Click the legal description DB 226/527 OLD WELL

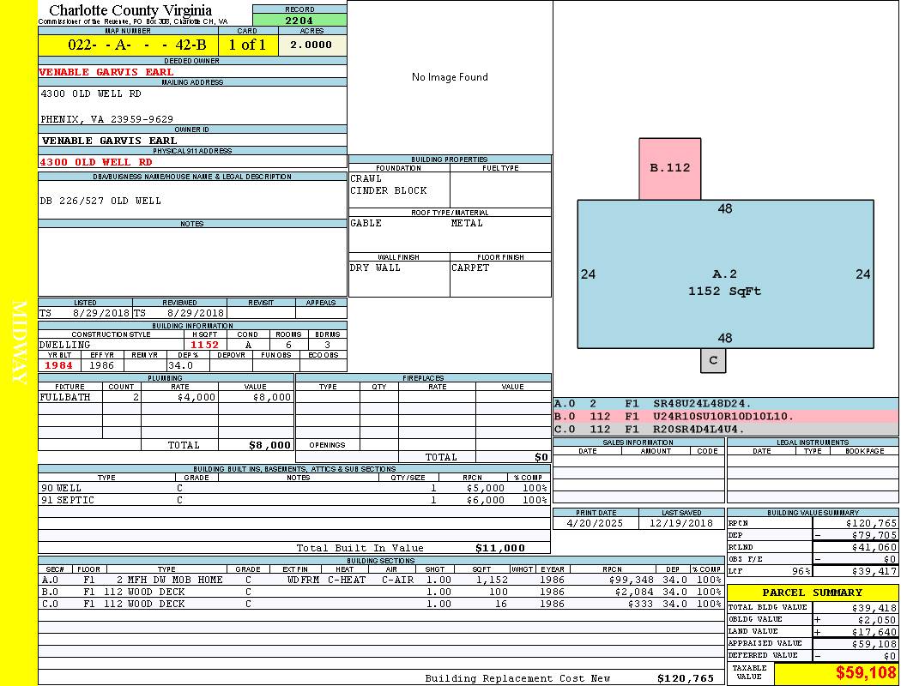tap(100, 201)
